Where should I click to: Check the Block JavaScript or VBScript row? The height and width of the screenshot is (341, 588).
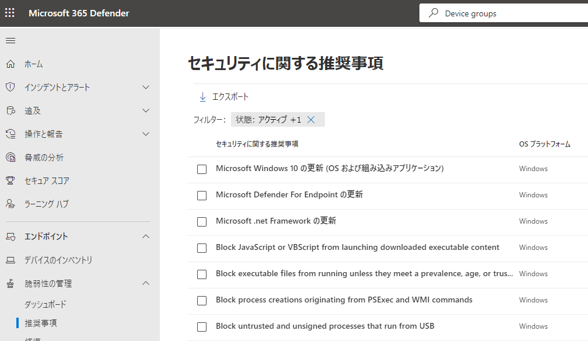(202, 248)
